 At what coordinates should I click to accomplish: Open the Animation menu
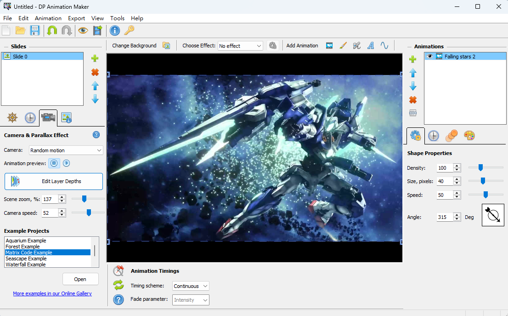pos(48,18)
